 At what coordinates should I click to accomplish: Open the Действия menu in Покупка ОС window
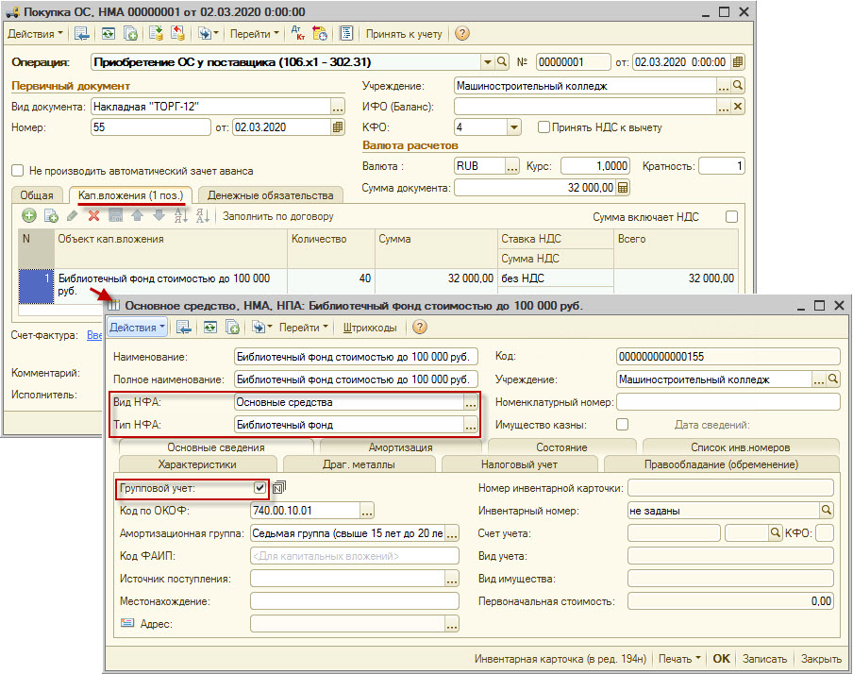click(x=35, y=34)
